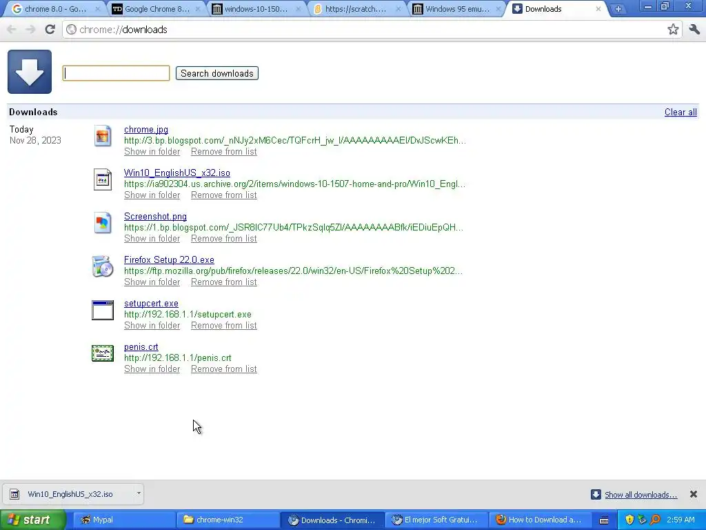
Task: Click the security shield tray icon
Action: pos(629,520)
